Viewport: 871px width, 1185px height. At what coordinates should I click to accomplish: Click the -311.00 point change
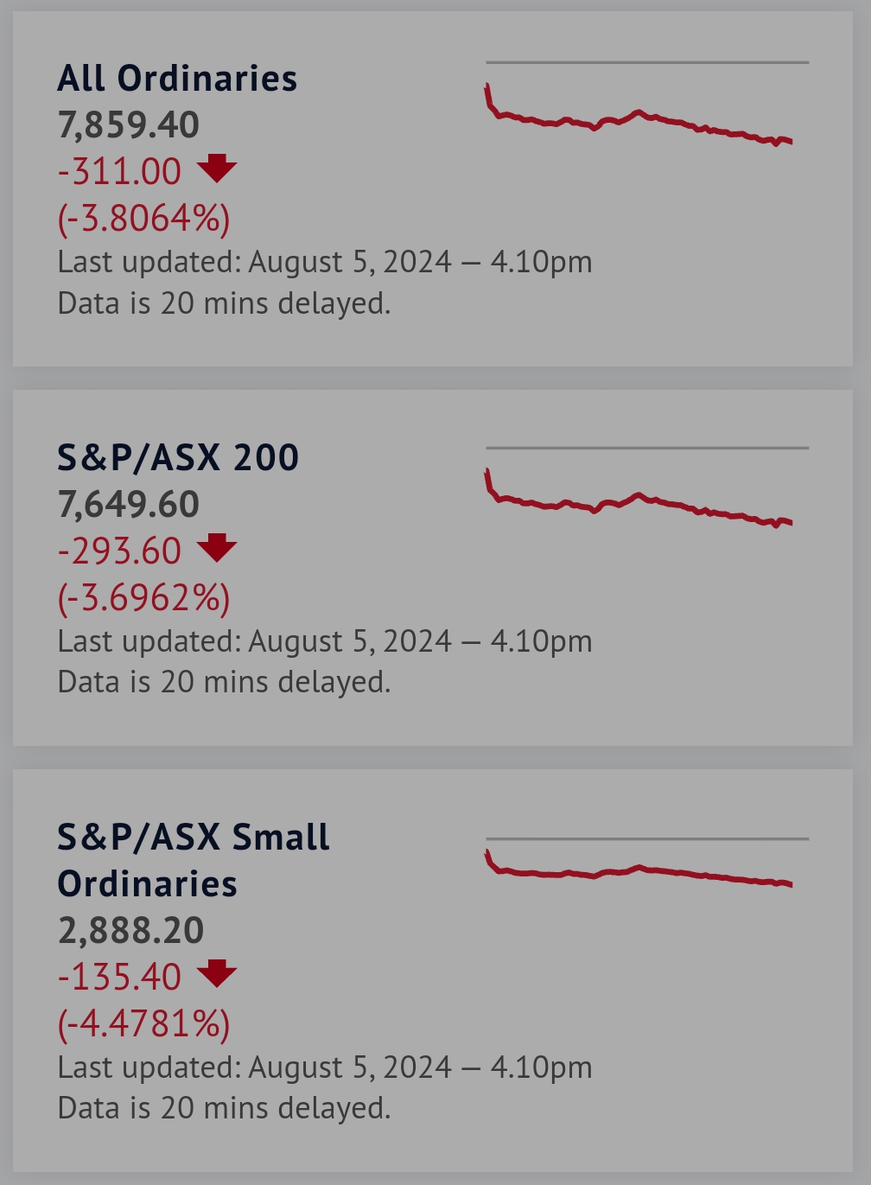pyautogui.click(x=119, y=171)
